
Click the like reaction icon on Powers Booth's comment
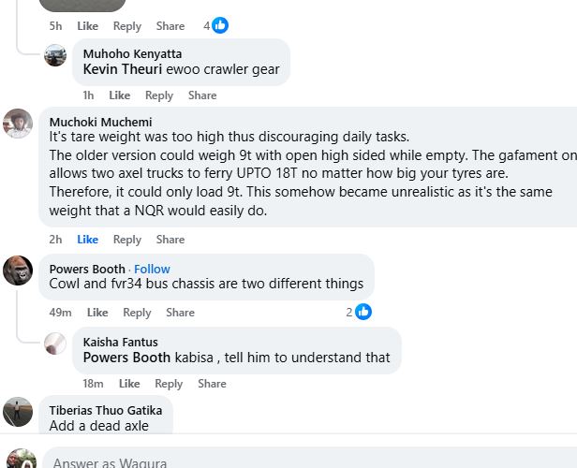[363, 312]
